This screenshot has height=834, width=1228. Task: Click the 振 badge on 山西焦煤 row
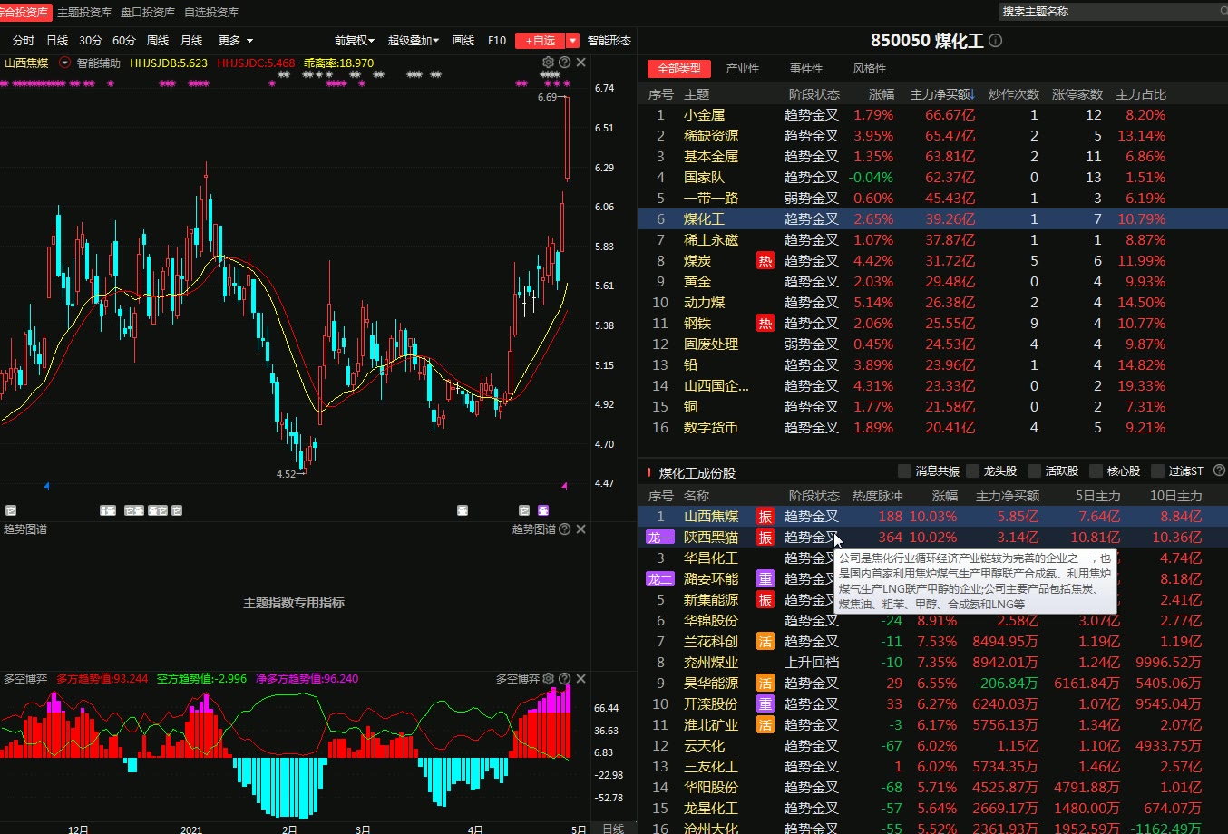tap(765, 517)
